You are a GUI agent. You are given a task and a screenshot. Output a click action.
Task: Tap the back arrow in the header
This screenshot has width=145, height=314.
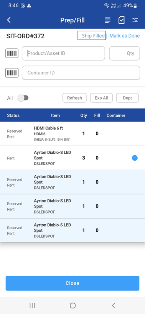9,20
